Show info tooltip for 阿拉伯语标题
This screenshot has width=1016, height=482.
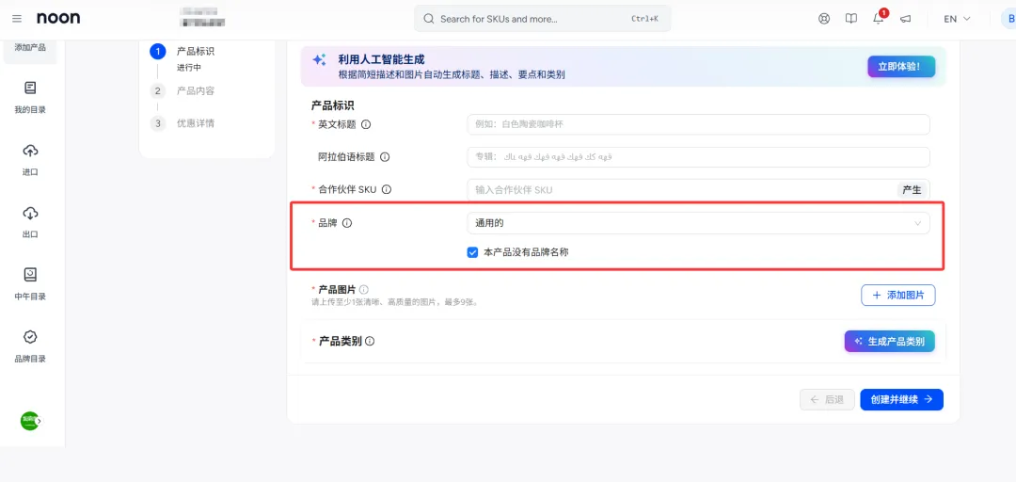(x=385, y=157)
